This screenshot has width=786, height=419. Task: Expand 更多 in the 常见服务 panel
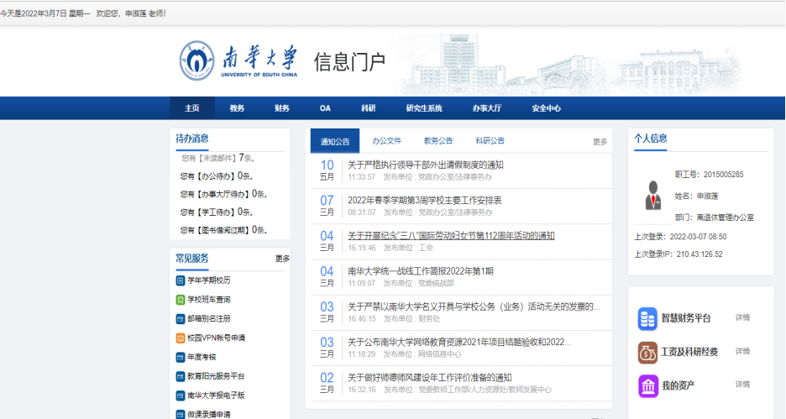click(282, 259)
